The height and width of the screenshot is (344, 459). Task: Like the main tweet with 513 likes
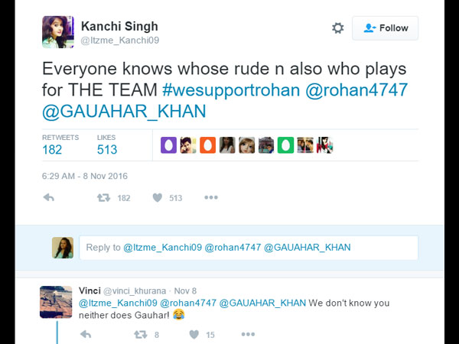click(158, 197)
